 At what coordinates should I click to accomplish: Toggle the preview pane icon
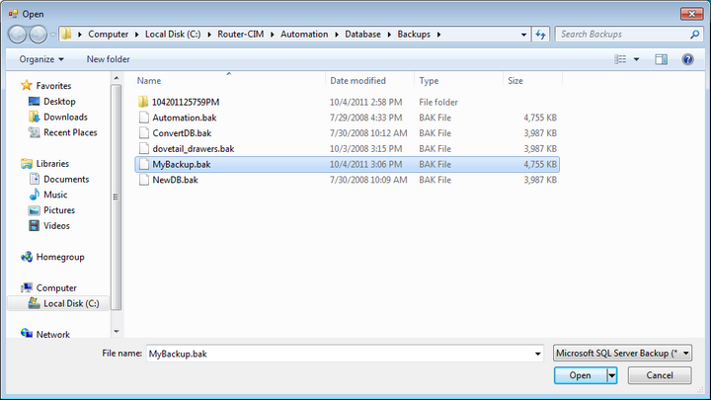(662, 59)
